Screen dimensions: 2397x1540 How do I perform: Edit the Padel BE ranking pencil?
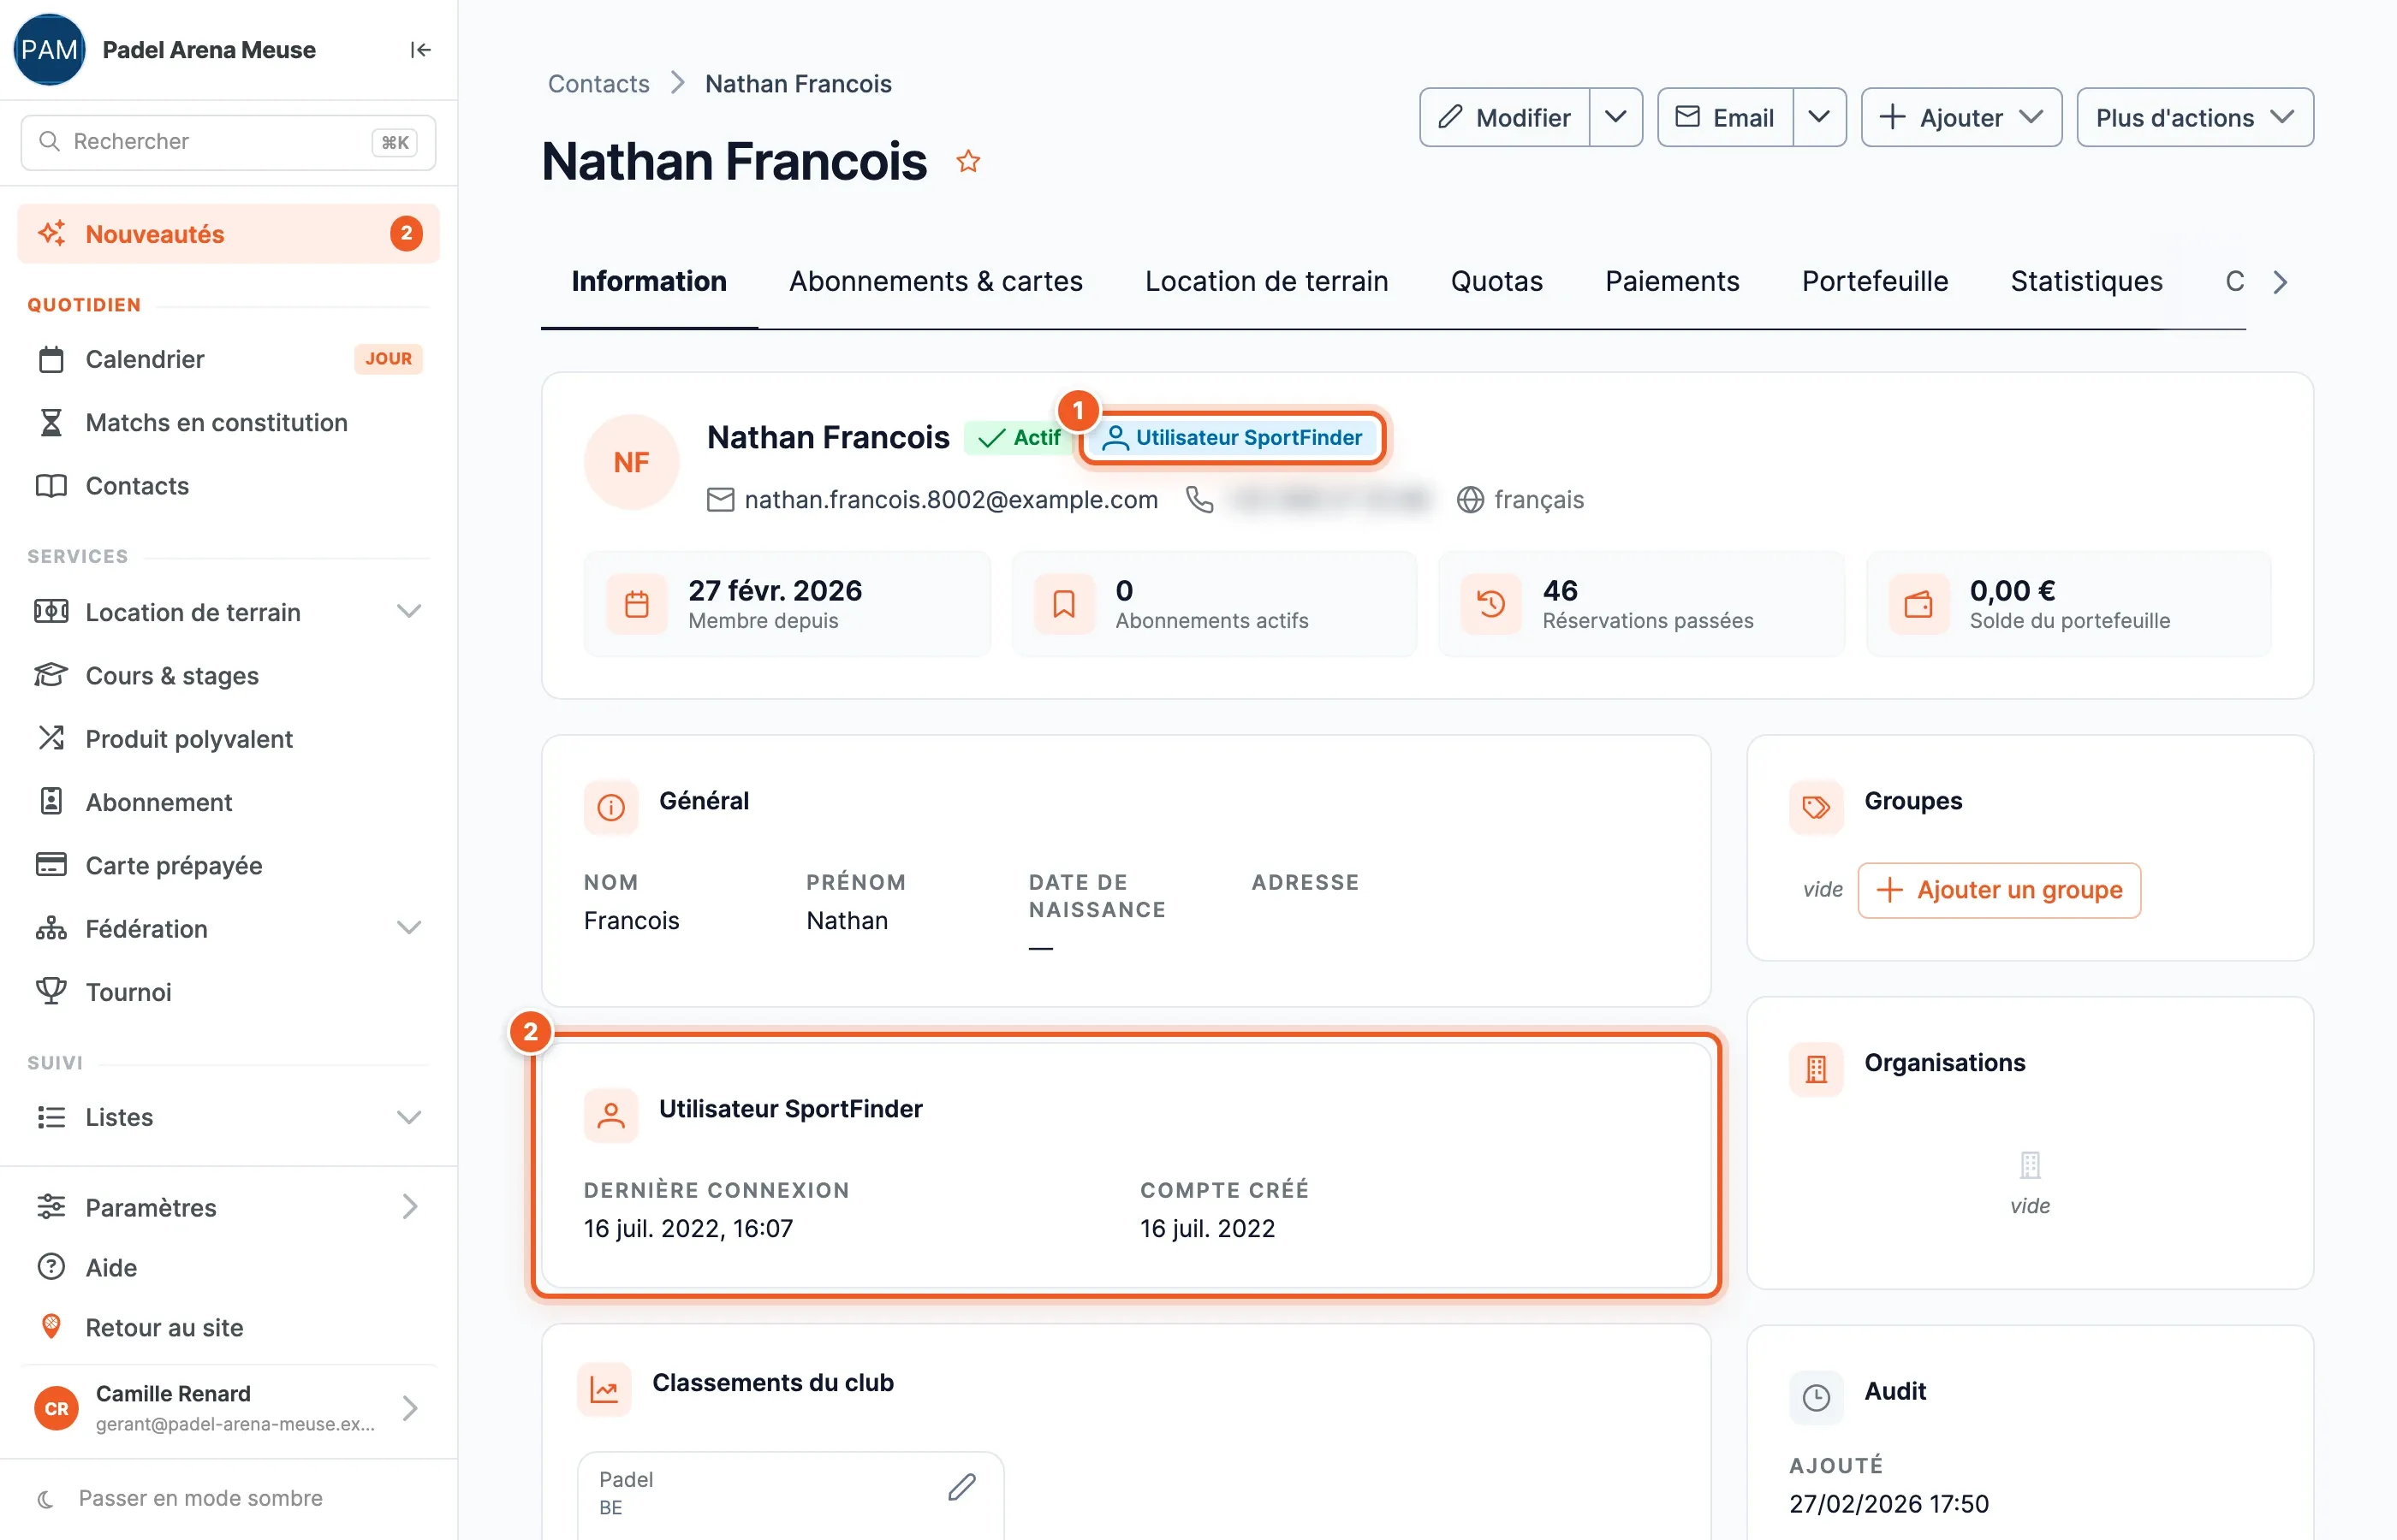click(961, 1487)
